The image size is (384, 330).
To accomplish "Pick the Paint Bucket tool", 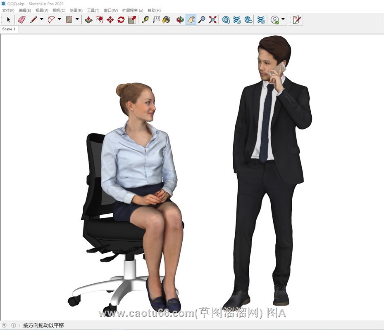I will click(166, 19).
